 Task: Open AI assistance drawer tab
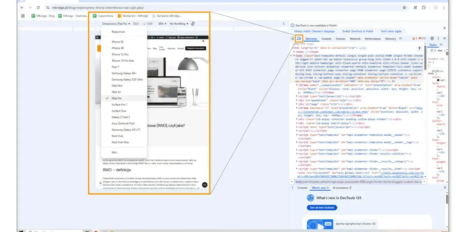point(342,188)
